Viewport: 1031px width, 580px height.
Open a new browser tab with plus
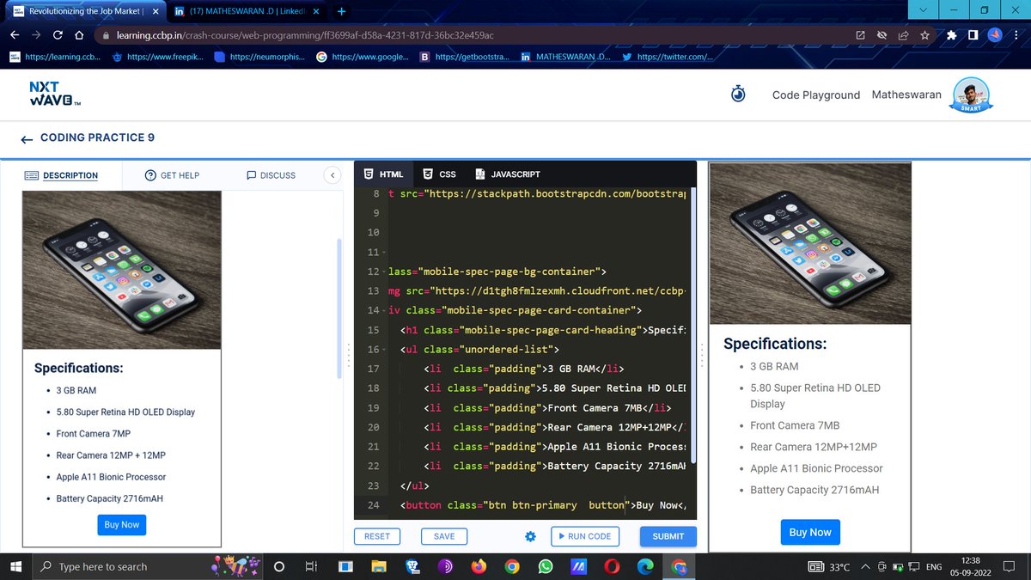coord(342,12)
